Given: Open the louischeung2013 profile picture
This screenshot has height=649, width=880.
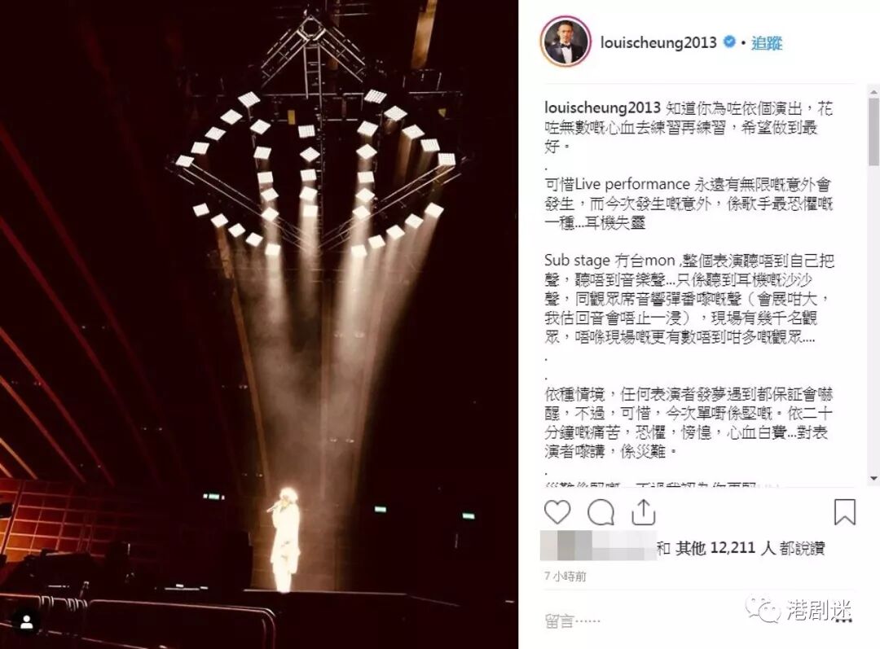Looking at the screenshot, I should pos(565,42).
